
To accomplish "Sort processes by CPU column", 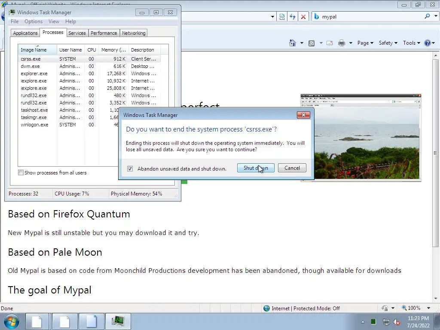I will (x=92, y=50).
